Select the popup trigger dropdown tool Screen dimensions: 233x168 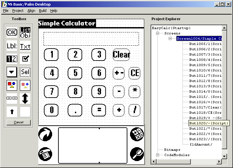click(12, 72)
